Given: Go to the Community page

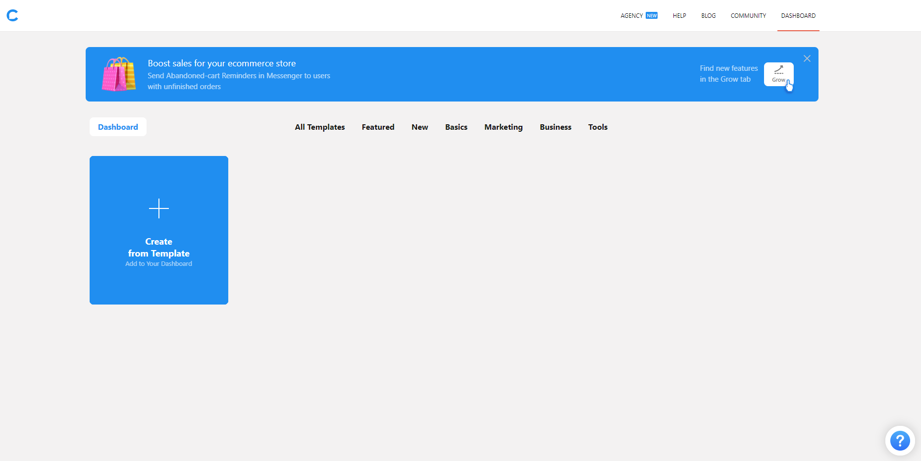Looking at the screenshot, I should [x=748, y=15].
